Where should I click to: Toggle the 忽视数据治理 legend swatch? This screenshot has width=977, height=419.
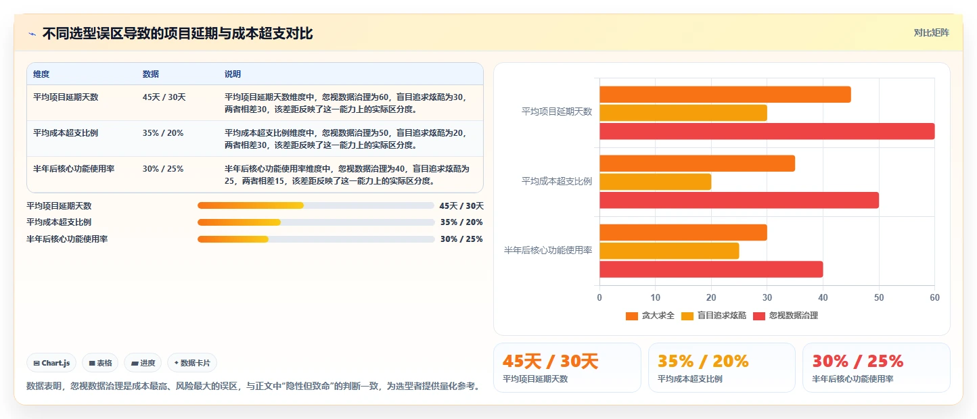click(759, 316)
